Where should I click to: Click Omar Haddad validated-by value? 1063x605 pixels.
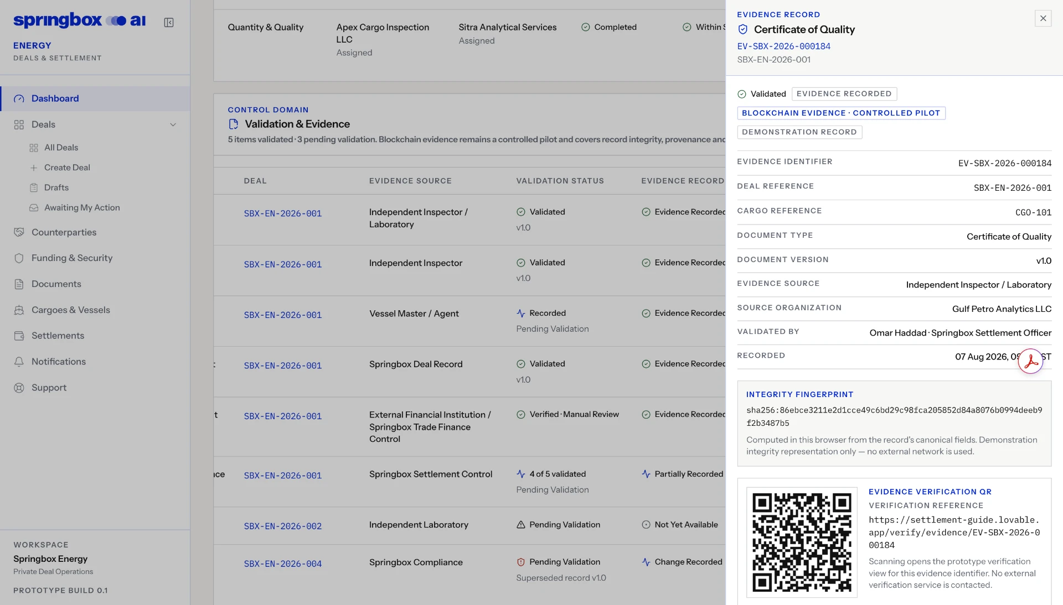(x=960, y=333)
